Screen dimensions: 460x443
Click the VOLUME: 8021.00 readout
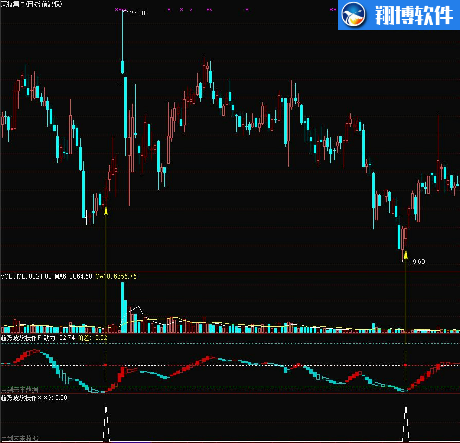(26, 276)
